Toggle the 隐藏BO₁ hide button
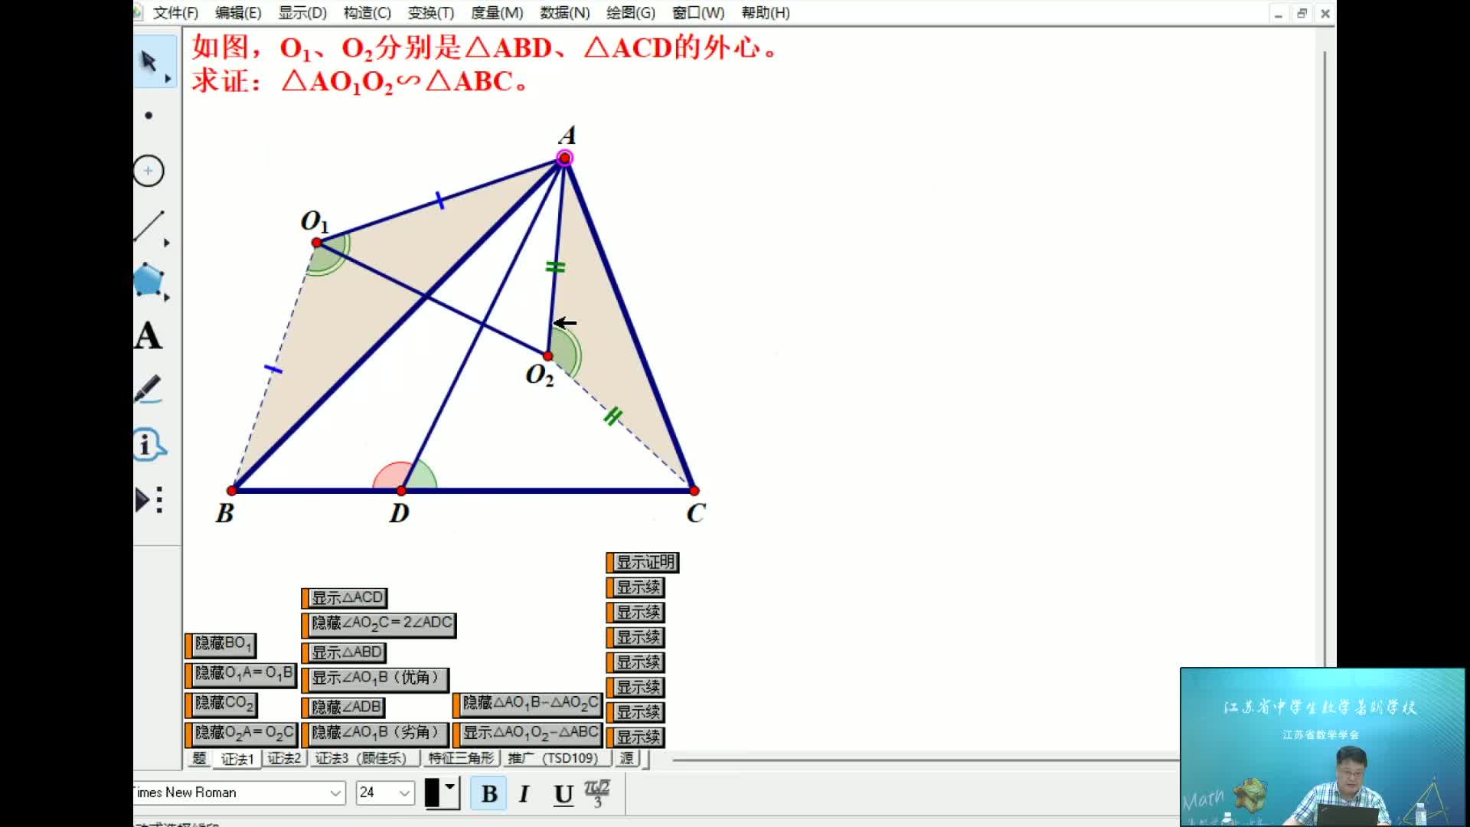This screenshot has width=1470, height=827. (223, 644)
